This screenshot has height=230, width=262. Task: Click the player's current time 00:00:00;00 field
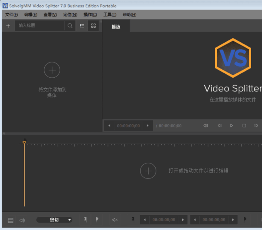(128, 126)
